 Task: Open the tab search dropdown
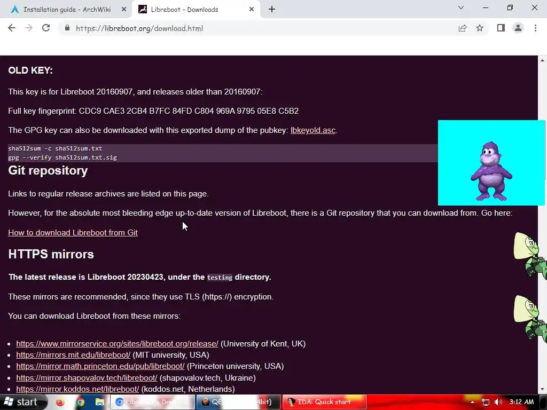461,7
